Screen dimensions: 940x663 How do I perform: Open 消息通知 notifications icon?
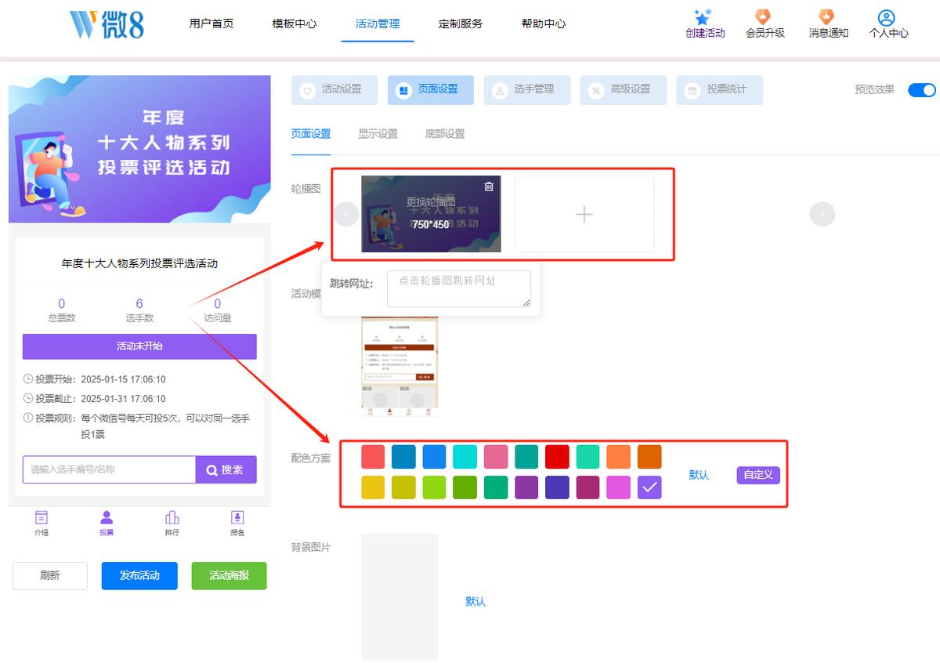click(x=826, y=17)
